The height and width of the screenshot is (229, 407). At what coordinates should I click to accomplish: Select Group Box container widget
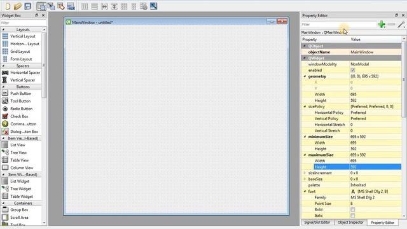tap(19, 210)
